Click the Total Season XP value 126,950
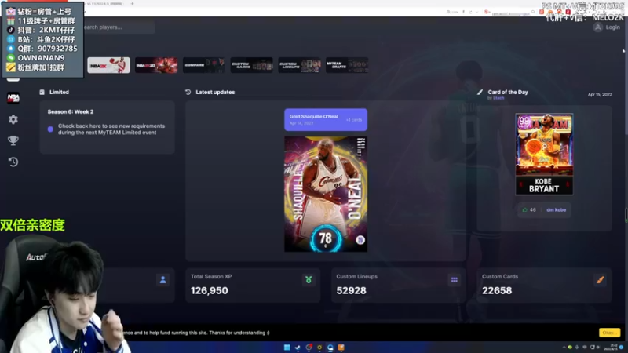This screenshot has height=353, width=628. coord(209,290)
